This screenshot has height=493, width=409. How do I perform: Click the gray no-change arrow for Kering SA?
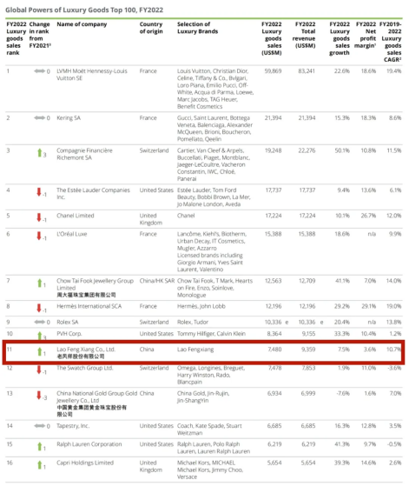(x=40, y=118)
